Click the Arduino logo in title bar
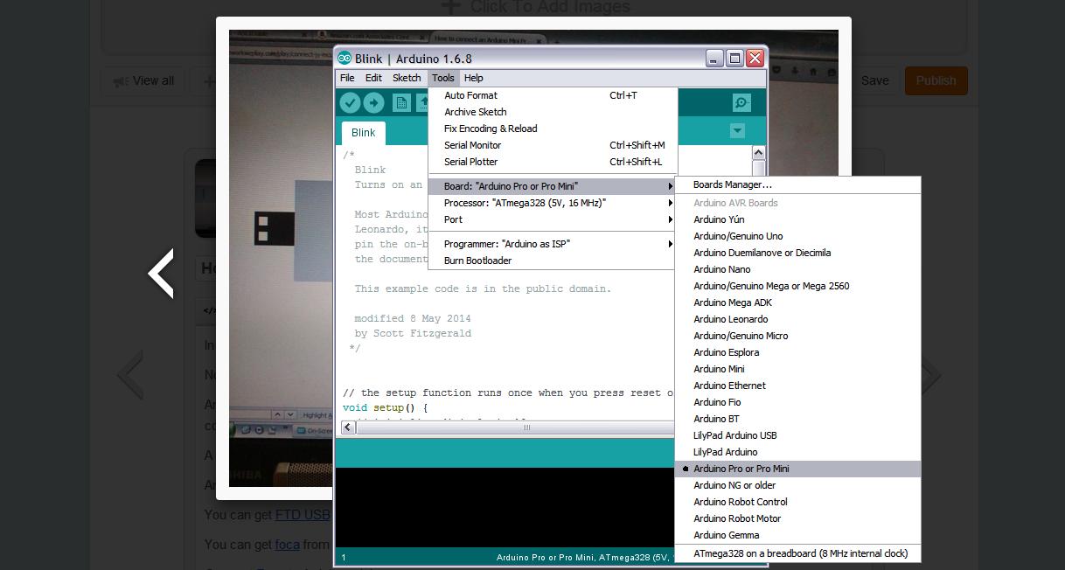The image size is (1065, 570). click(x=345, y=59)
